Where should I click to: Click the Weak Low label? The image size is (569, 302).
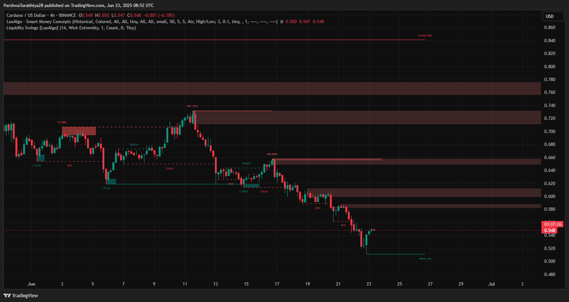pyautogui.click(x=425, y=259)
